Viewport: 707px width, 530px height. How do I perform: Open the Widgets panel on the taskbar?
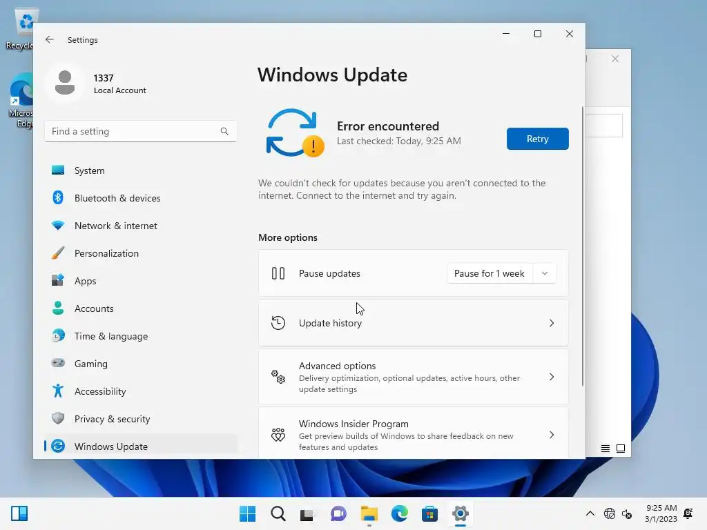click(x=19, y=513)
